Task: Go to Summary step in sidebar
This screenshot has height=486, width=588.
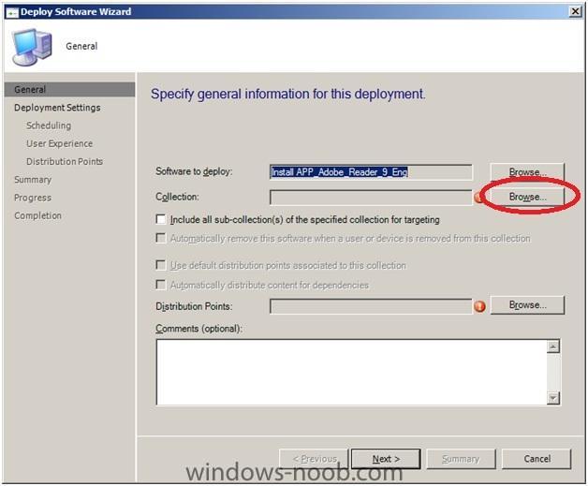Action: tap(33, 180)
